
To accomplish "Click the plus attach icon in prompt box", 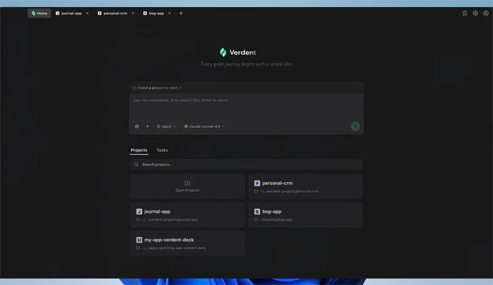I will (147, 126).
